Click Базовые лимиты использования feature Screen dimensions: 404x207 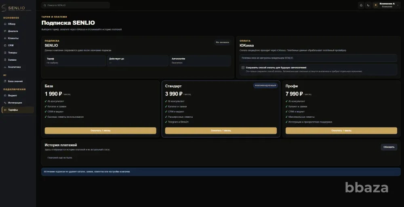coord(65,117)
